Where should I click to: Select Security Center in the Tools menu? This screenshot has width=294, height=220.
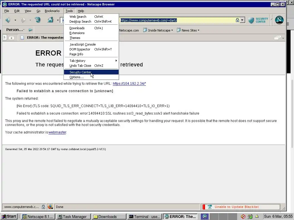click(91, 72)
